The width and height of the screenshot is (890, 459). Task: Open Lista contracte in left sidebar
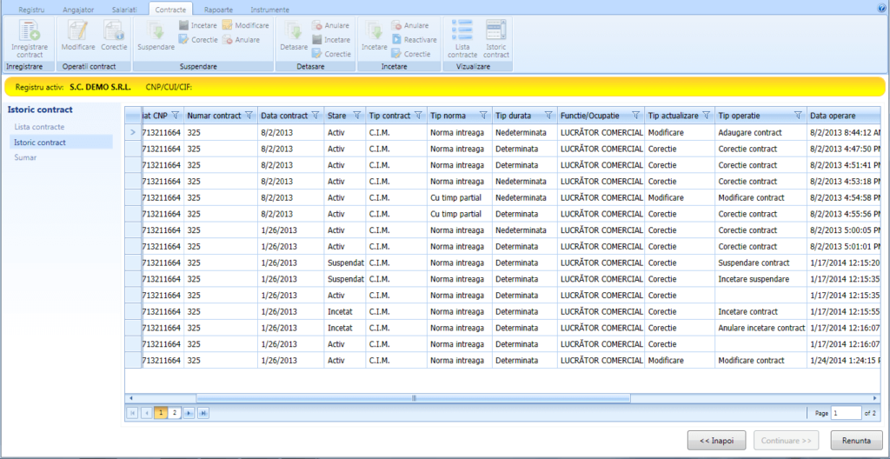pos(39,127)
